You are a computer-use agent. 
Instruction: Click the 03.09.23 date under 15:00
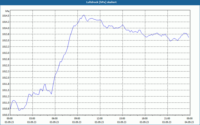coord(122,122)
